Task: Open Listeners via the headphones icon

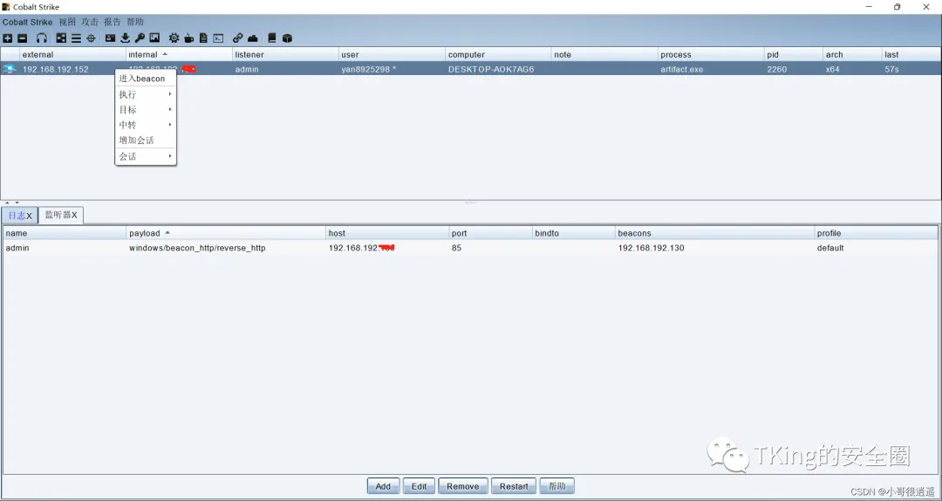Action: click(42, 38)
